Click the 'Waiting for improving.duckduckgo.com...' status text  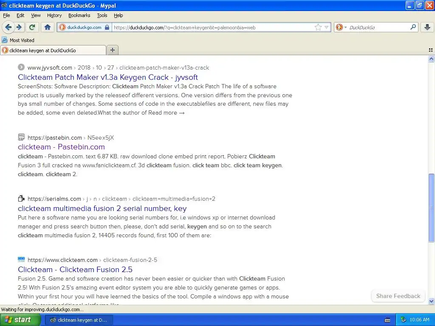point(42,309)
